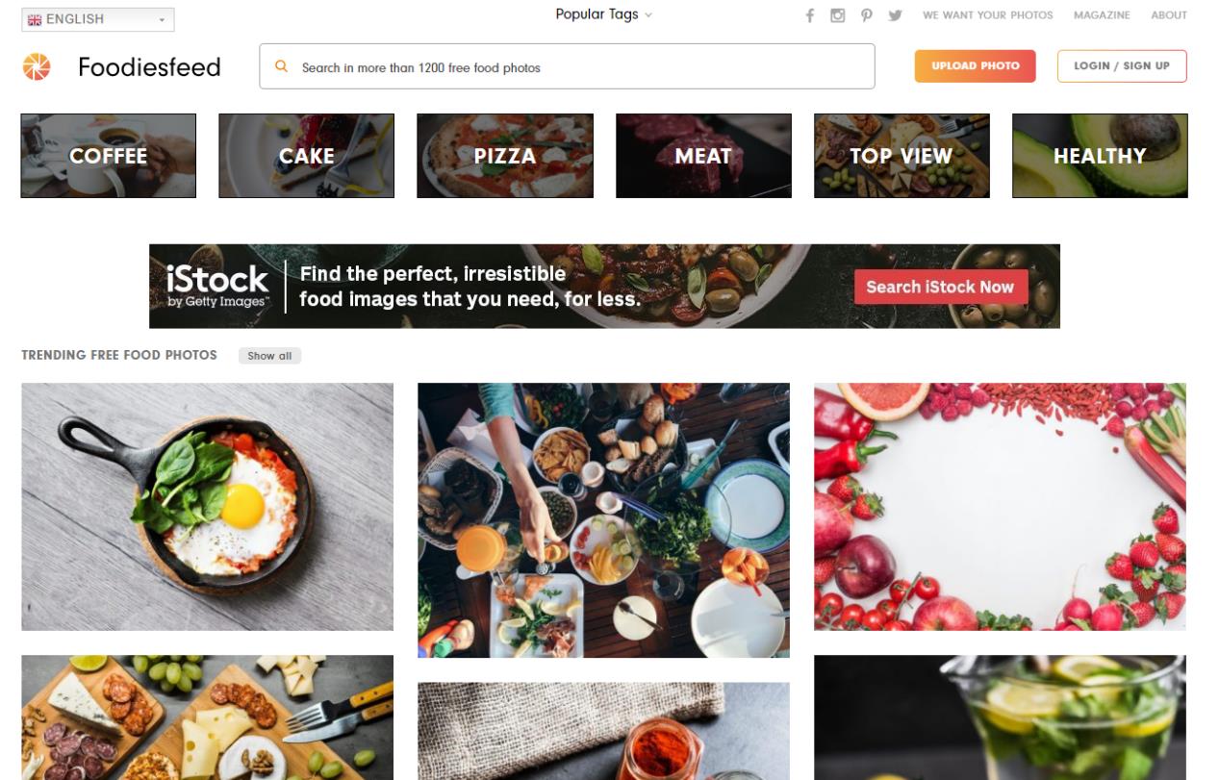Open the Magazine menu link
This screenshot has width=1219, height=780.
tap(1102, 15)
